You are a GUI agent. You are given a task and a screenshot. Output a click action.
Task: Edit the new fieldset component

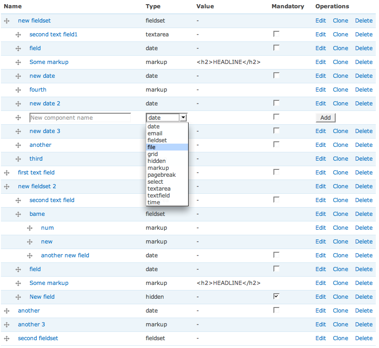(320, 21)
